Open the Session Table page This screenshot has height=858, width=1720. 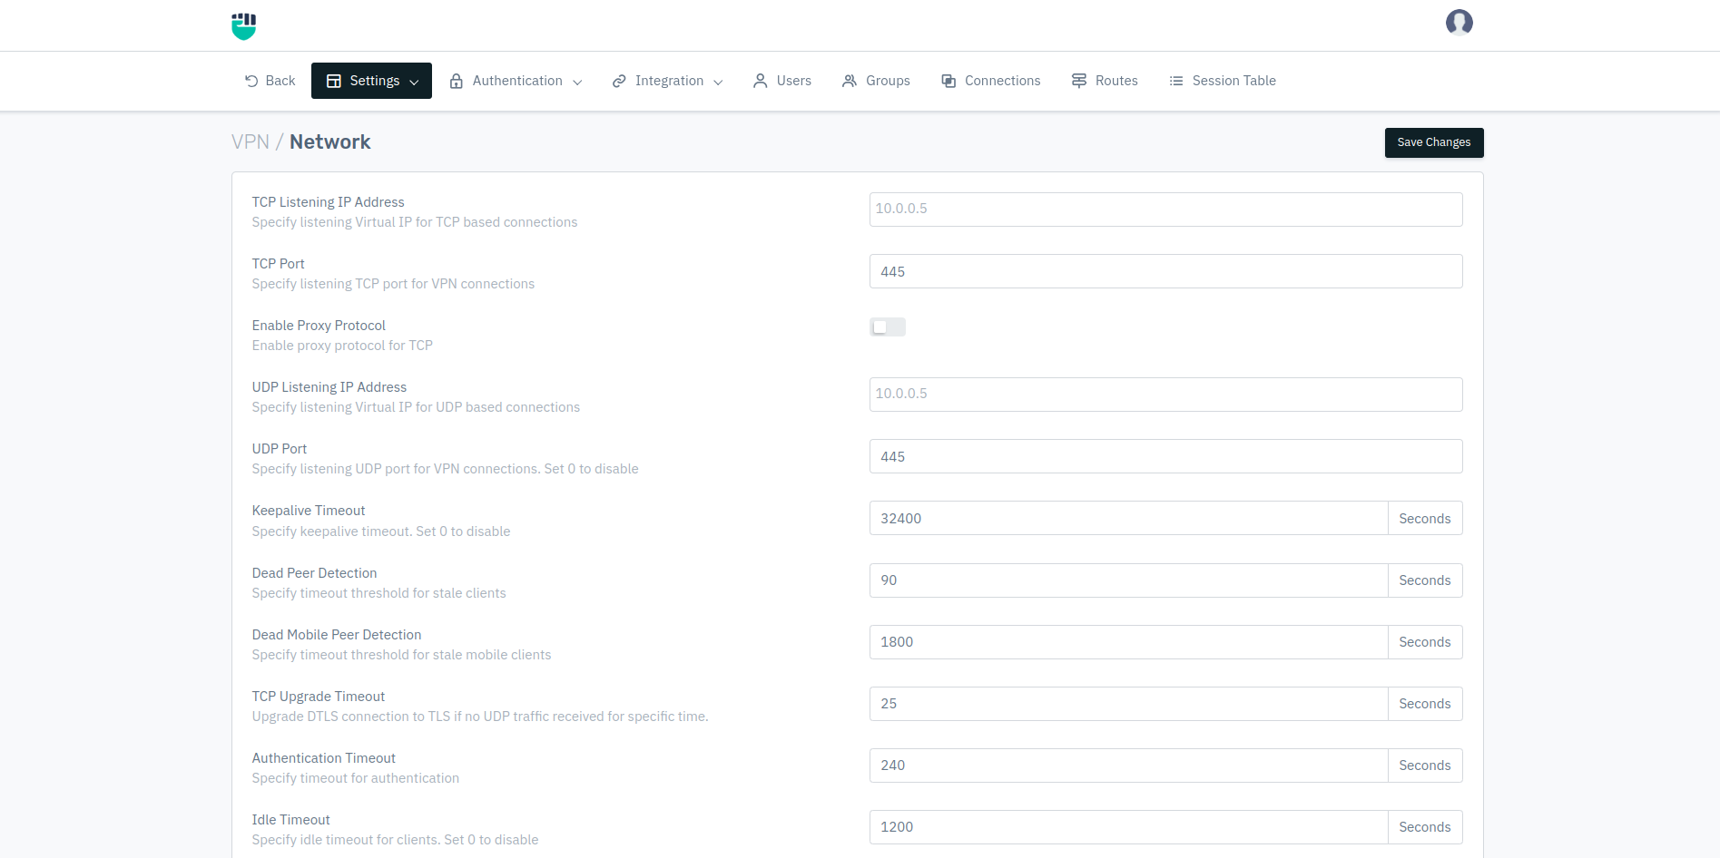click(1223, 81)
